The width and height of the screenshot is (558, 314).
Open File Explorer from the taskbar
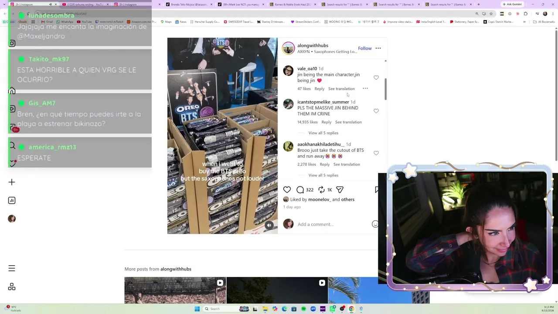[x=265, y=309]
